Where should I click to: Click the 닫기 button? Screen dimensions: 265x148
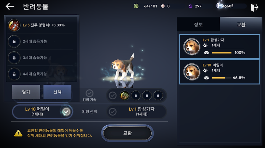[26, 92]
